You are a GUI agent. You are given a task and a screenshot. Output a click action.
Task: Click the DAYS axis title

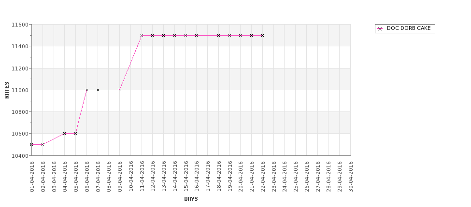[191, 199]
